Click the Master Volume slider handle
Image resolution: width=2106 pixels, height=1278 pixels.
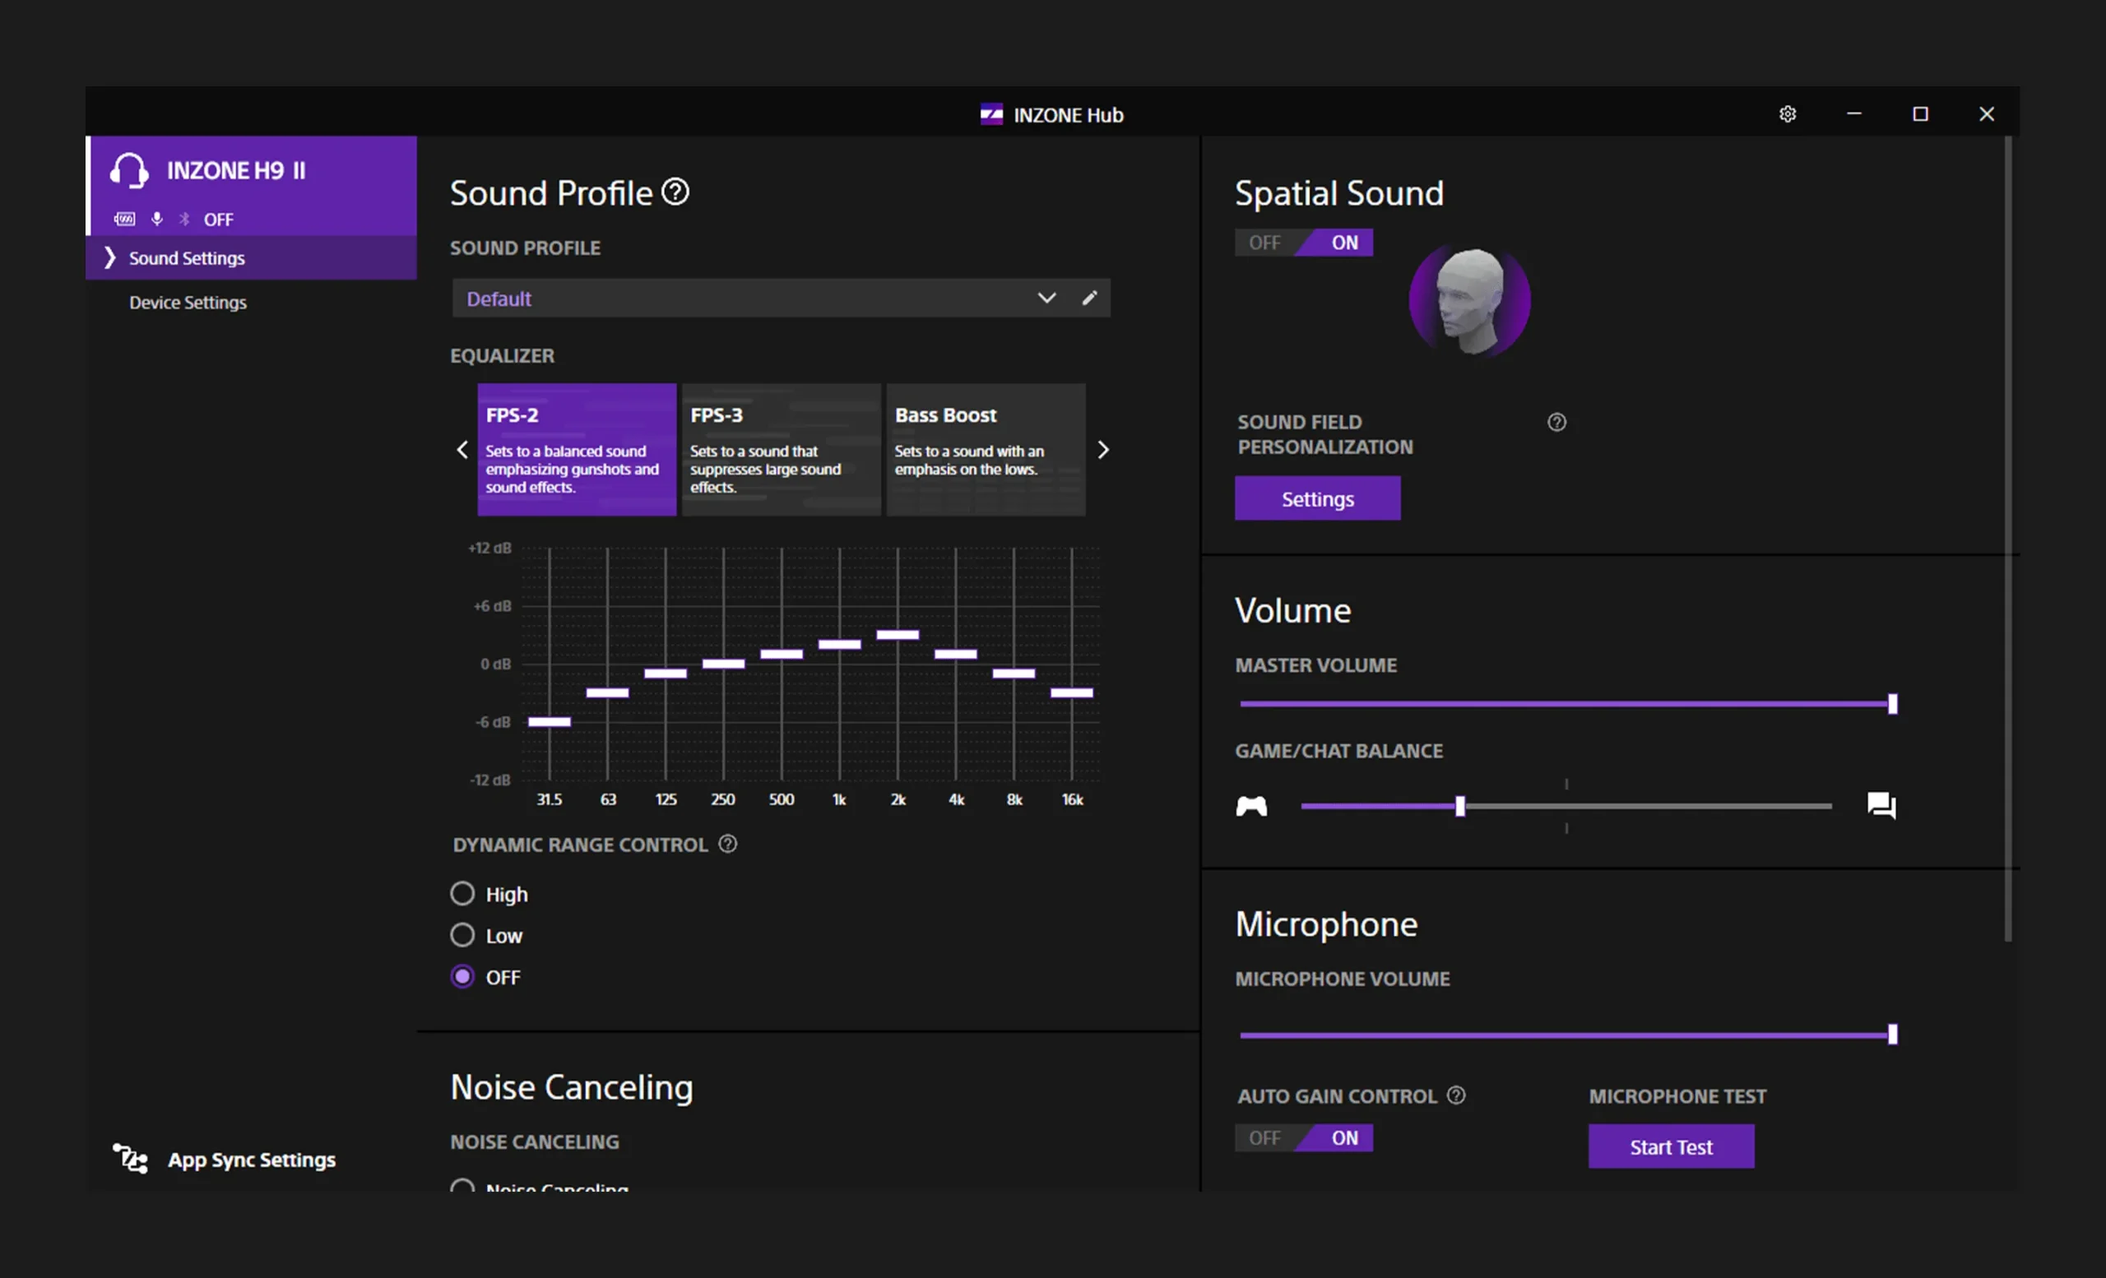1892,704
